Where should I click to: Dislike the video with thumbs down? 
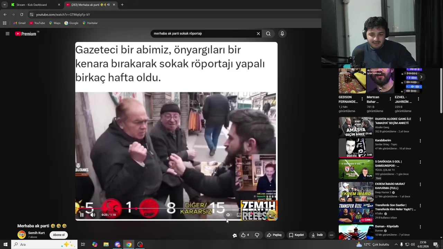(x=257, y=235)
